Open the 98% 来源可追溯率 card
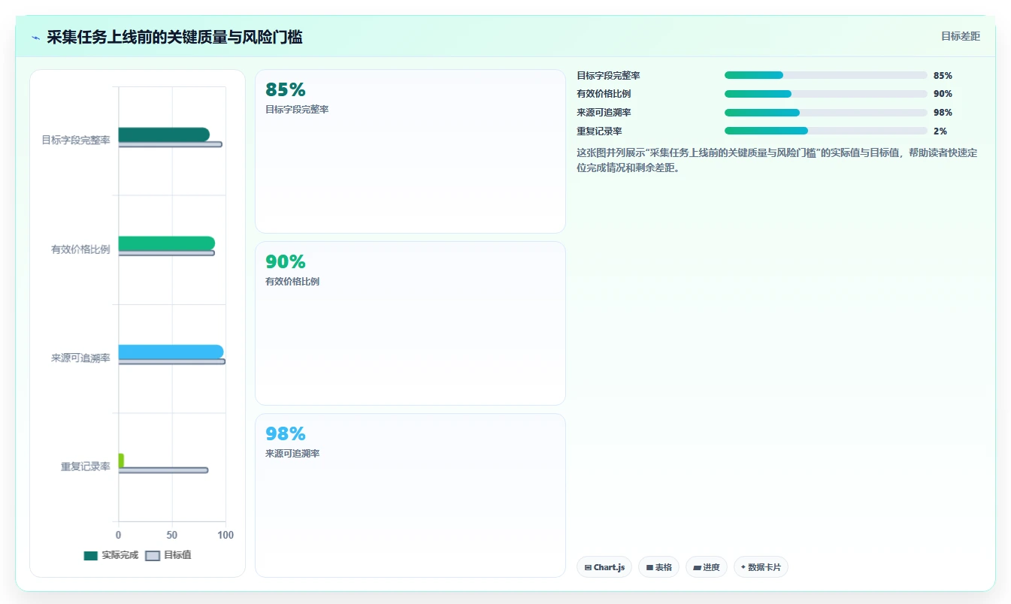The width and height of the screenshot is (1011, 604). pos(410,495)
